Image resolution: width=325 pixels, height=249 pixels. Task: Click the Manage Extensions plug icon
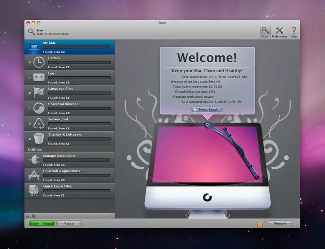coord(34,160)
